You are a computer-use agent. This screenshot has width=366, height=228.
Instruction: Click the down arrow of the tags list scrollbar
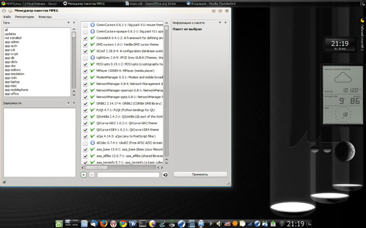coord(74,95)
